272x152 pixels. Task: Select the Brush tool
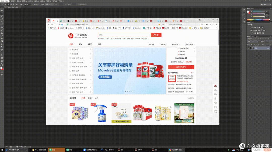[x=2, y=30]
